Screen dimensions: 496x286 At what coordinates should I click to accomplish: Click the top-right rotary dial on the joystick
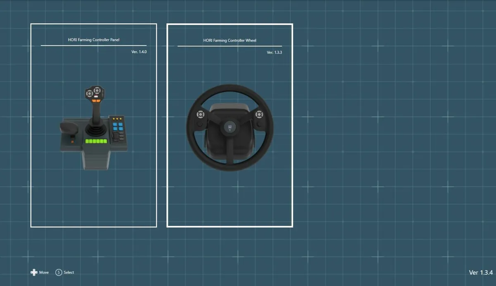pyautogui.click(x=97, y=91)
